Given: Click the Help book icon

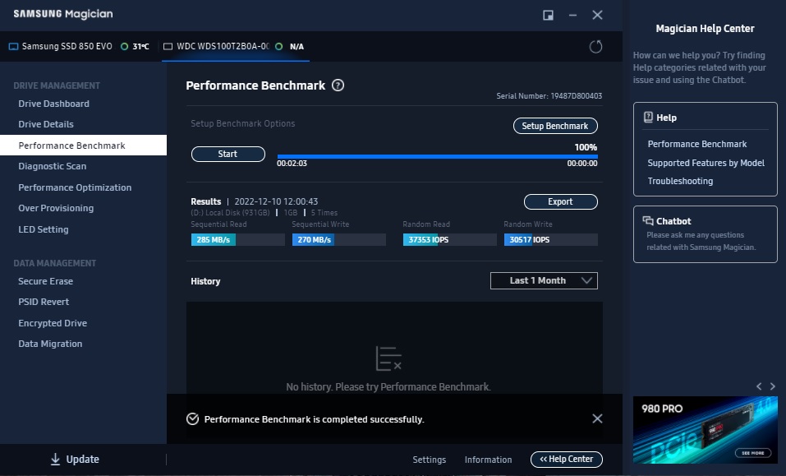Looking at the screenshot, I should click(648, 118).
